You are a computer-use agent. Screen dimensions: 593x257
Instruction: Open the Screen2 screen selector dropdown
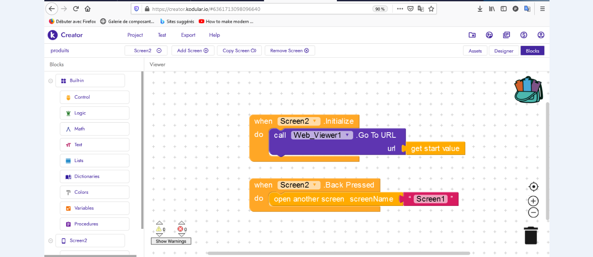(x=146, y=51)
